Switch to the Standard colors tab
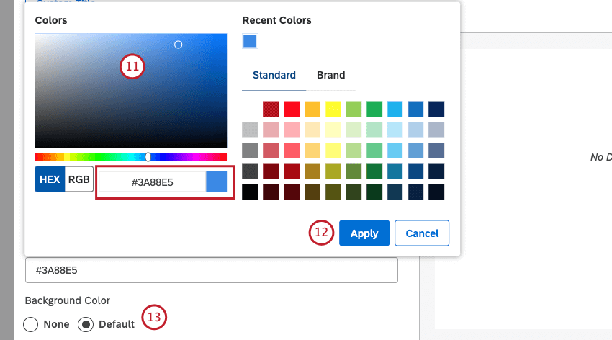Screen dimensions: 612x340 point(274,75)
